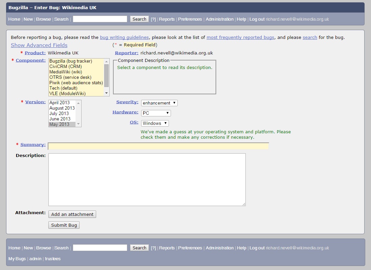Viewport: 371px width, 270px height.
Task: Click Description textarea resize handle
Action: click(x=244, y=204)
